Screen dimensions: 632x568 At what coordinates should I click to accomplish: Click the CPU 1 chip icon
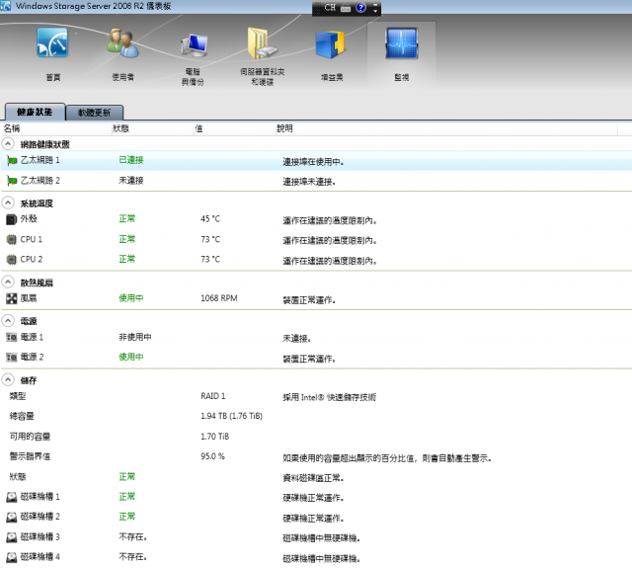[x=11, y=239]
